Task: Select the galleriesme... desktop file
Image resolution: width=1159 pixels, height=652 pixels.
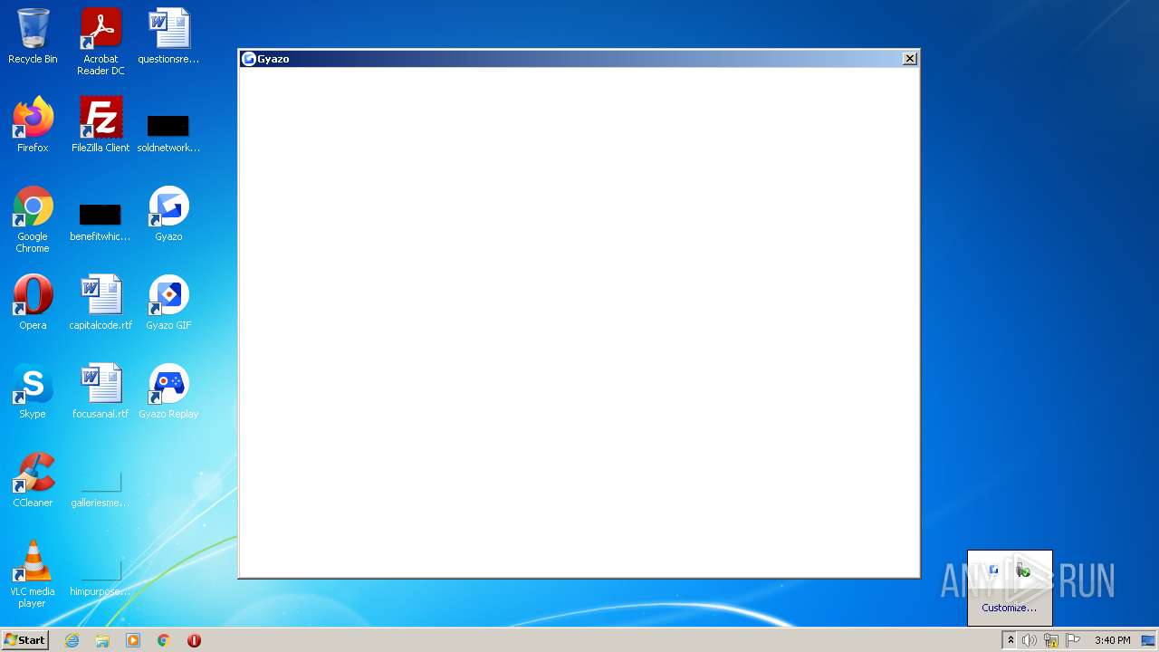Action: (x=101, y=489)
